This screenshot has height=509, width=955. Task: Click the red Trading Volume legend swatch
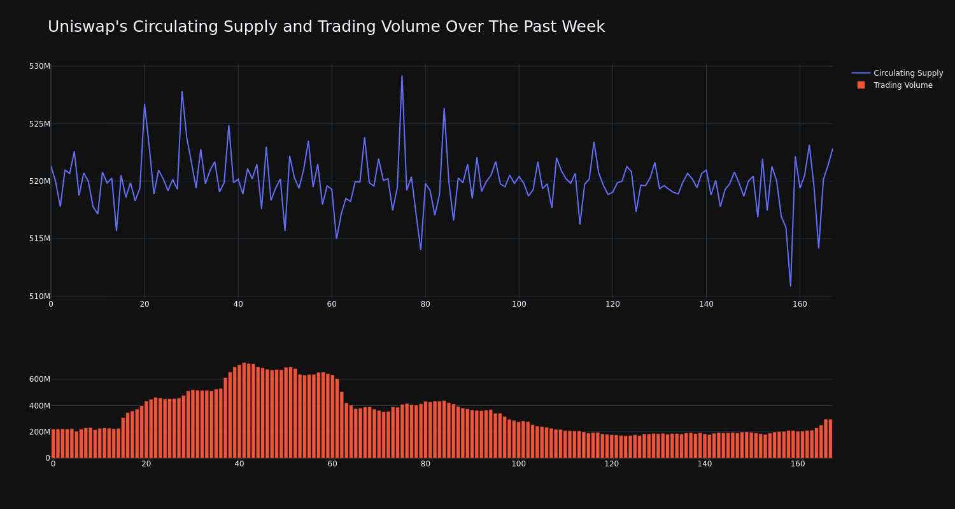861,85
